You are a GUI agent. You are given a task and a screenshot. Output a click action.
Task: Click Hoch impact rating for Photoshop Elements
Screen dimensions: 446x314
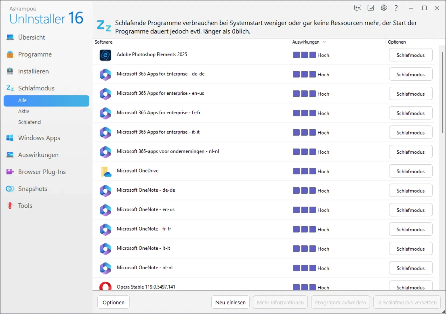coord(311,55)
